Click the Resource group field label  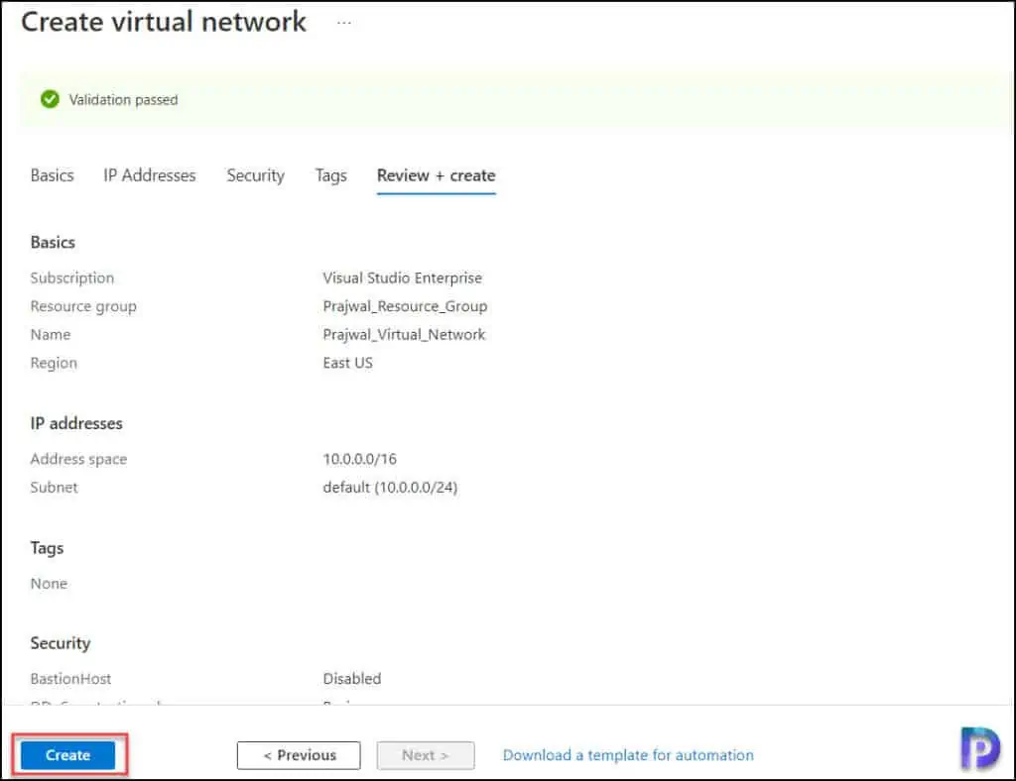[x=83, y=306]
